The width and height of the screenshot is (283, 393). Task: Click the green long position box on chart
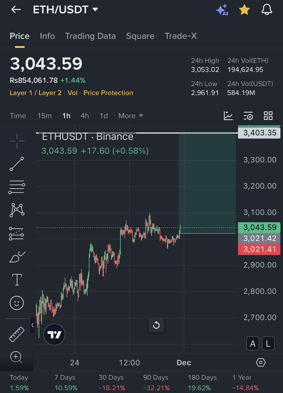pos(207,183)
